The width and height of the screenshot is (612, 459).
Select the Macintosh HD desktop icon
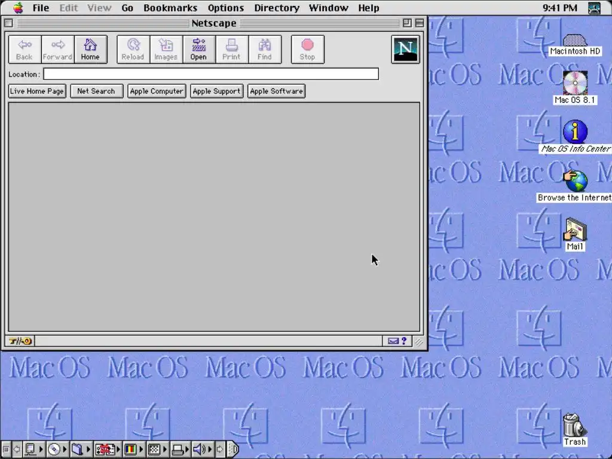(574, 45)
